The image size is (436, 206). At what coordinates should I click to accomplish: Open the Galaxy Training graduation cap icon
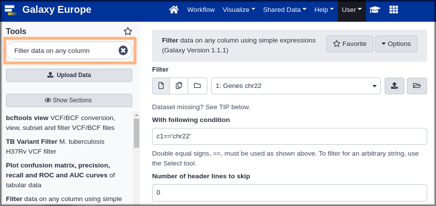[375, 10]
